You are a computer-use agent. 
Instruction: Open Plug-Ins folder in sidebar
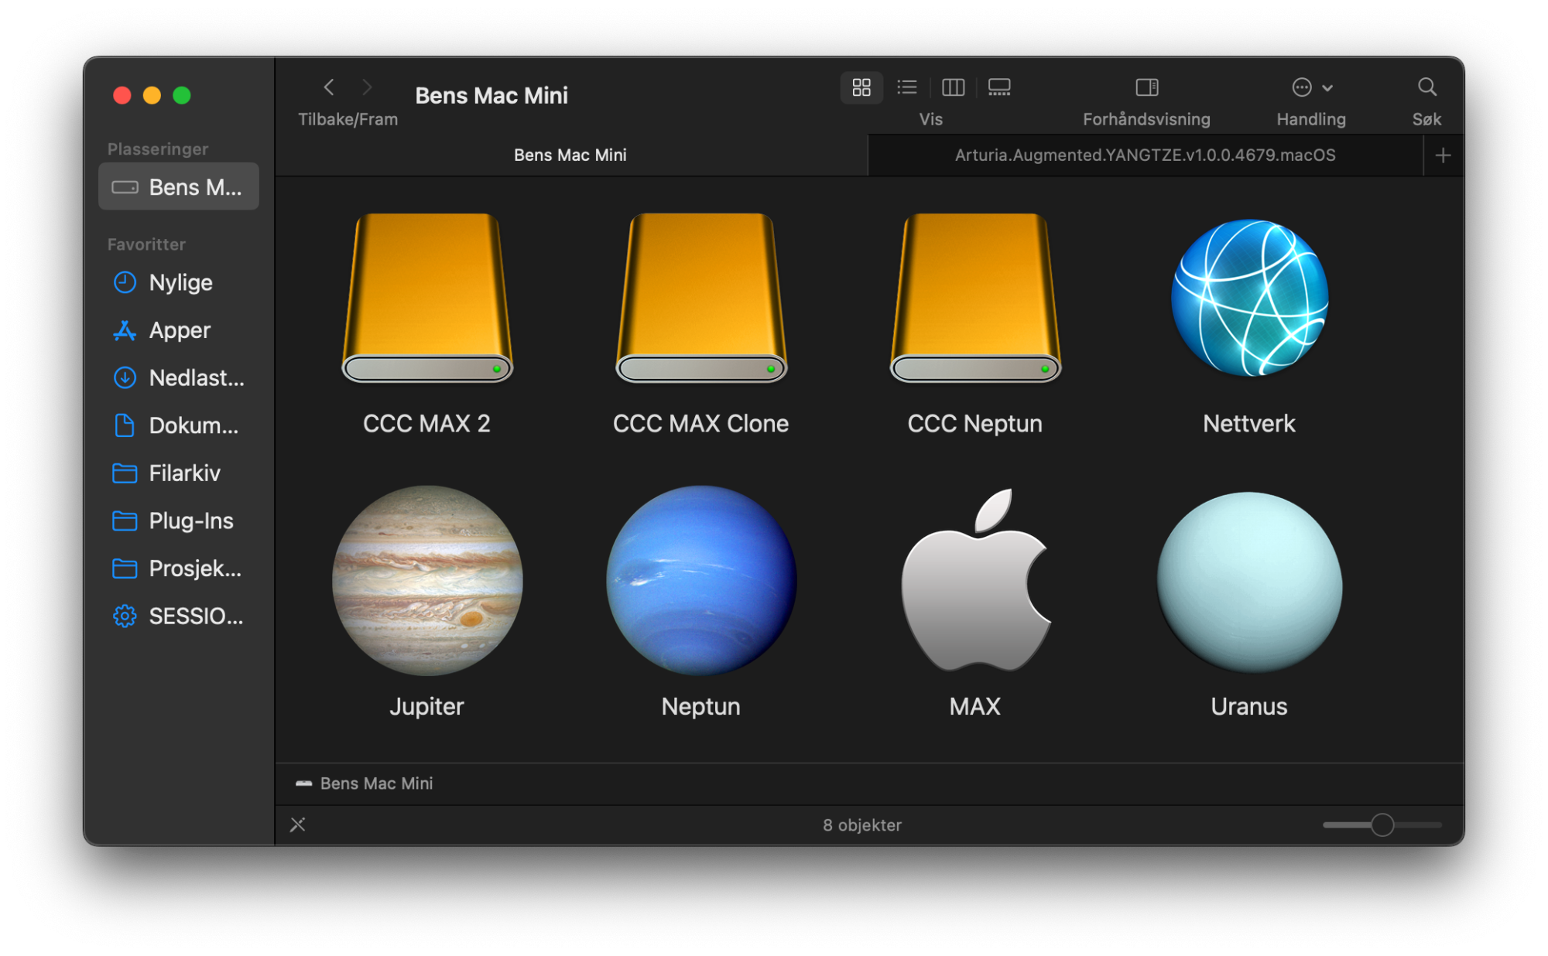point(179,521)
